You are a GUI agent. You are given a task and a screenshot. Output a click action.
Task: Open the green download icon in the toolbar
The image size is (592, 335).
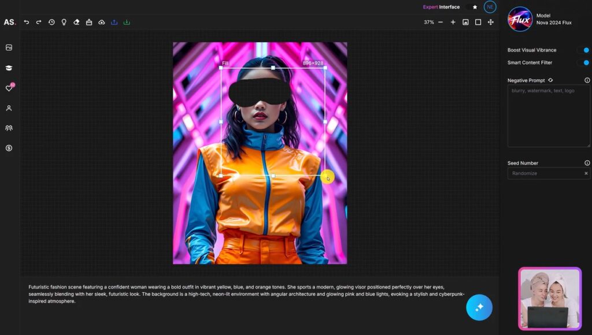pos(127,22)
